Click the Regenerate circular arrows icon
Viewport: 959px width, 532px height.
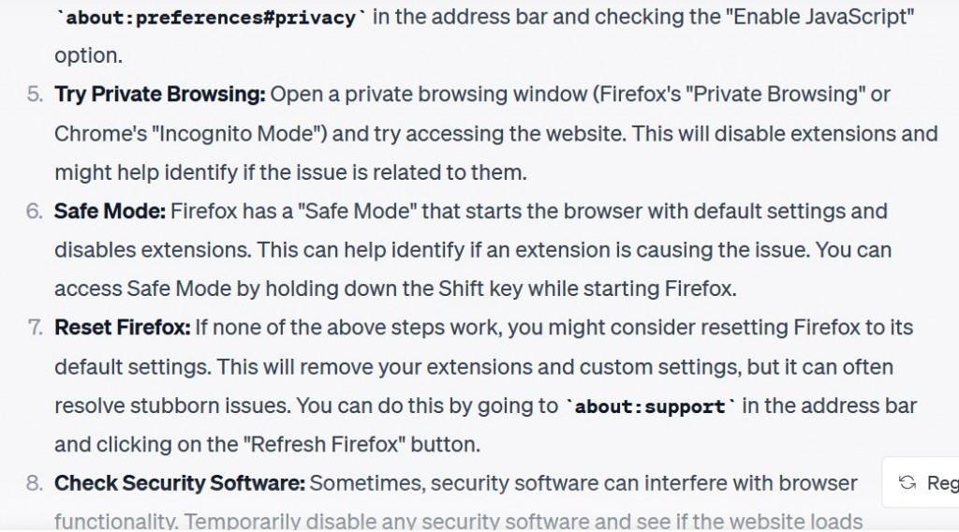pos(907,483)
